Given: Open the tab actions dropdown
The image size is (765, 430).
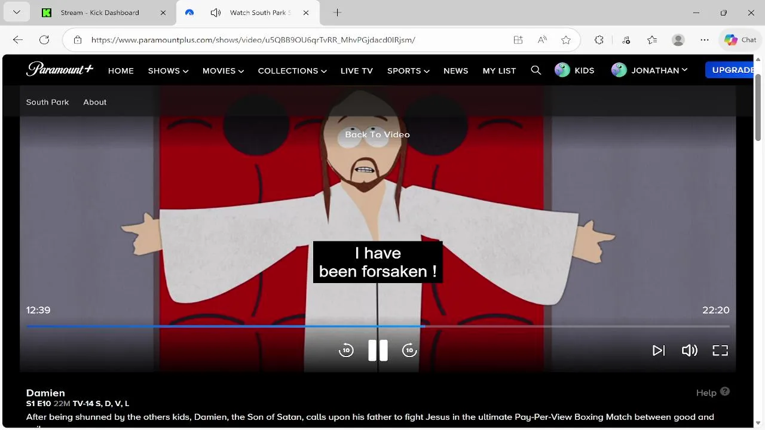Looking at the screenshot, I should (x=16, y=13).
